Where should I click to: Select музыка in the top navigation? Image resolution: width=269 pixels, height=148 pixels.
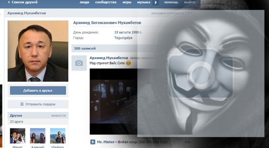144,2
